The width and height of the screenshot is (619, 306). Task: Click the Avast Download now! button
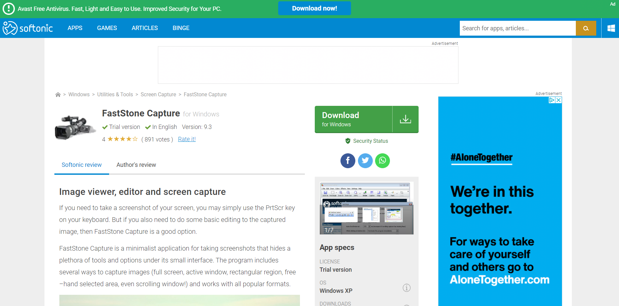point(314,8)
